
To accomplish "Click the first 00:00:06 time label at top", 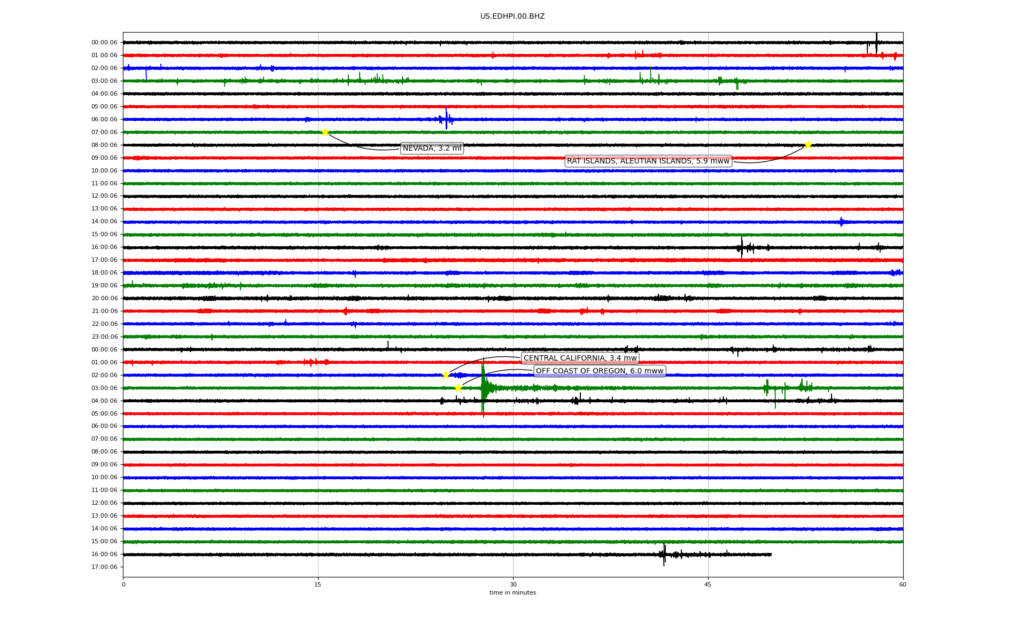I will point(104,43).
